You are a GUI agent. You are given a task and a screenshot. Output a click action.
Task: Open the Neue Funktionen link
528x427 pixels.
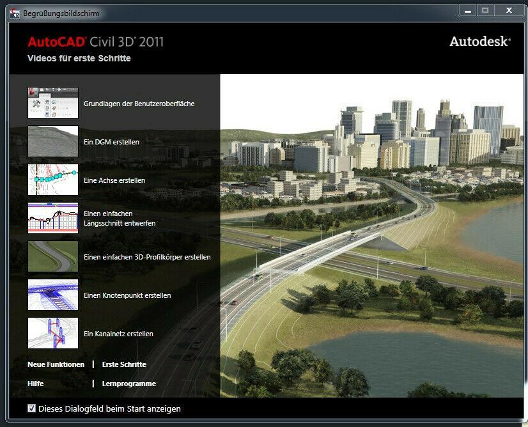[x=56, y=364]
